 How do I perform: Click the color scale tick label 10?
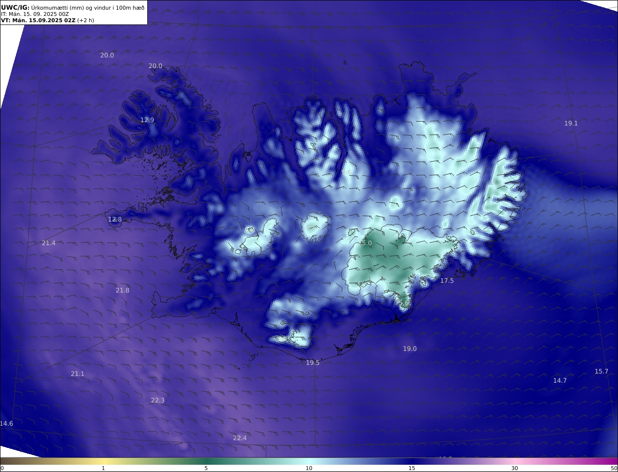309,468
